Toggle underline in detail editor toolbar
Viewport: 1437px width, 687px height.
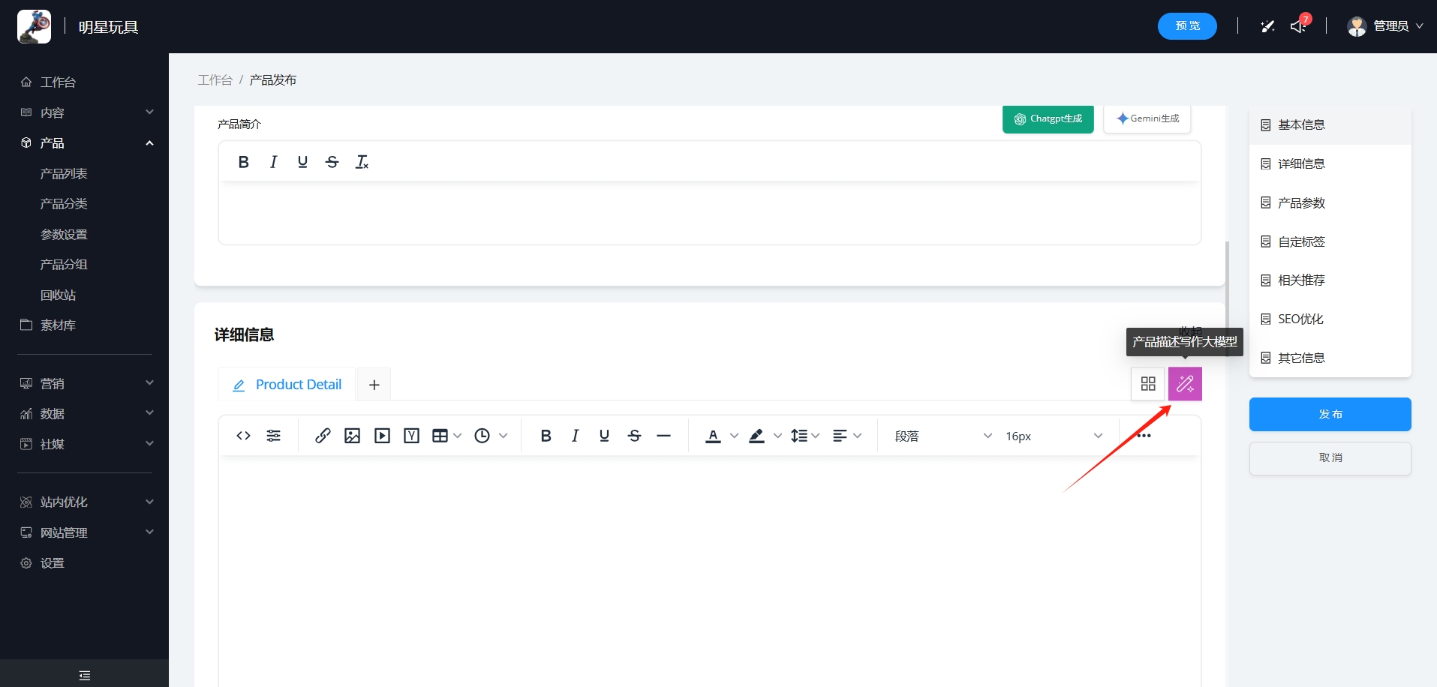coord(604,436)
